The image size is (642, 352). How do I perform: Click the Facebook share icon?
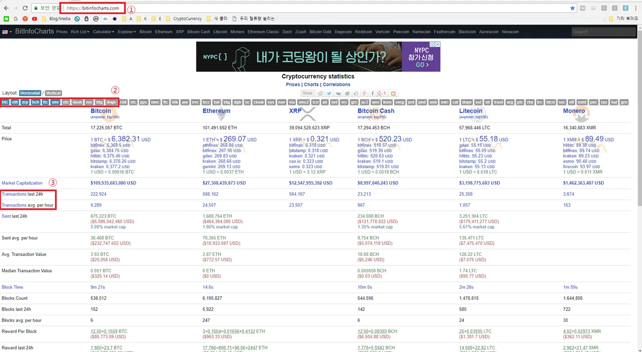click(373, 94)
